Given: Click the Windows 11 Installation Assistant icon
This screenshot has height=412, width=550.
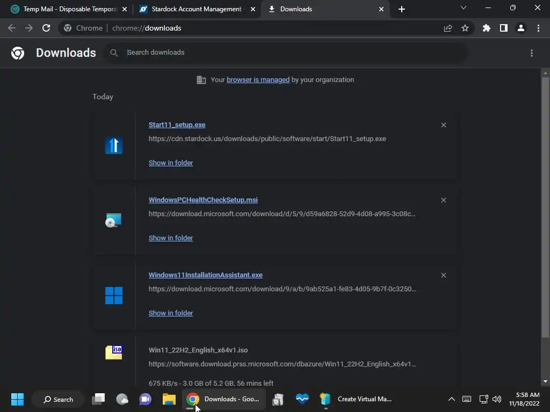Looking at the screenshot, I should tap(114, 296).
